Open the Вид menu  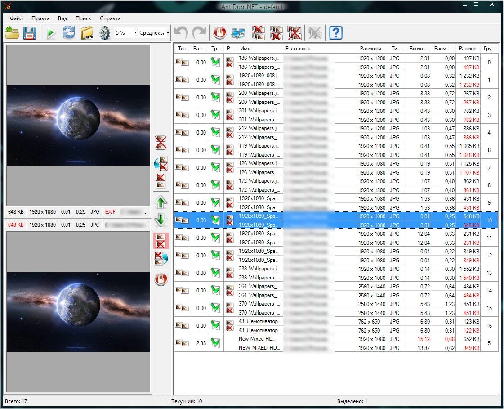(62, 18)
